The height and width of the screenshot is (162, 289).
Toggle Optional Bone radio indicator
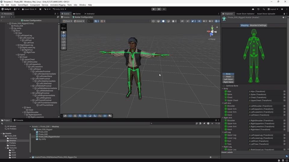tap(224, 86)
